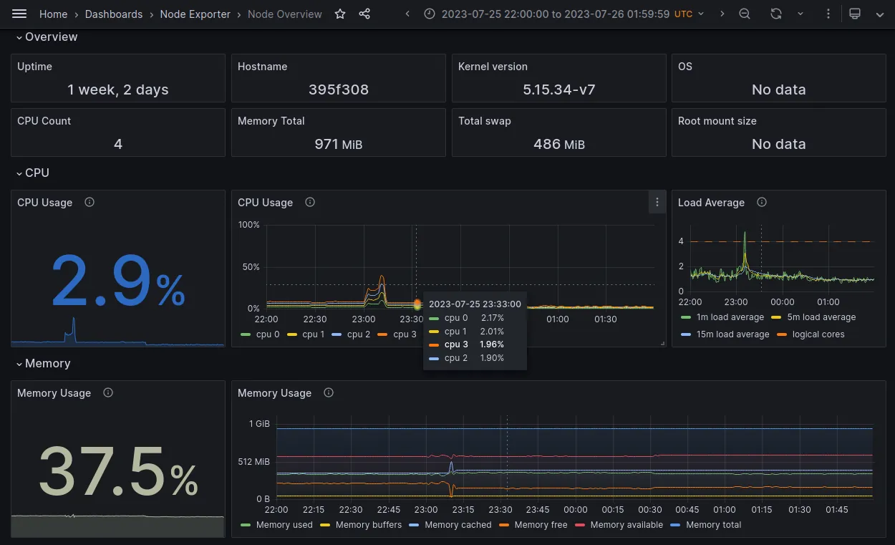Collapse the Memory section
The width and height of the screenshot is (895, 545).
tap(44, 363)
